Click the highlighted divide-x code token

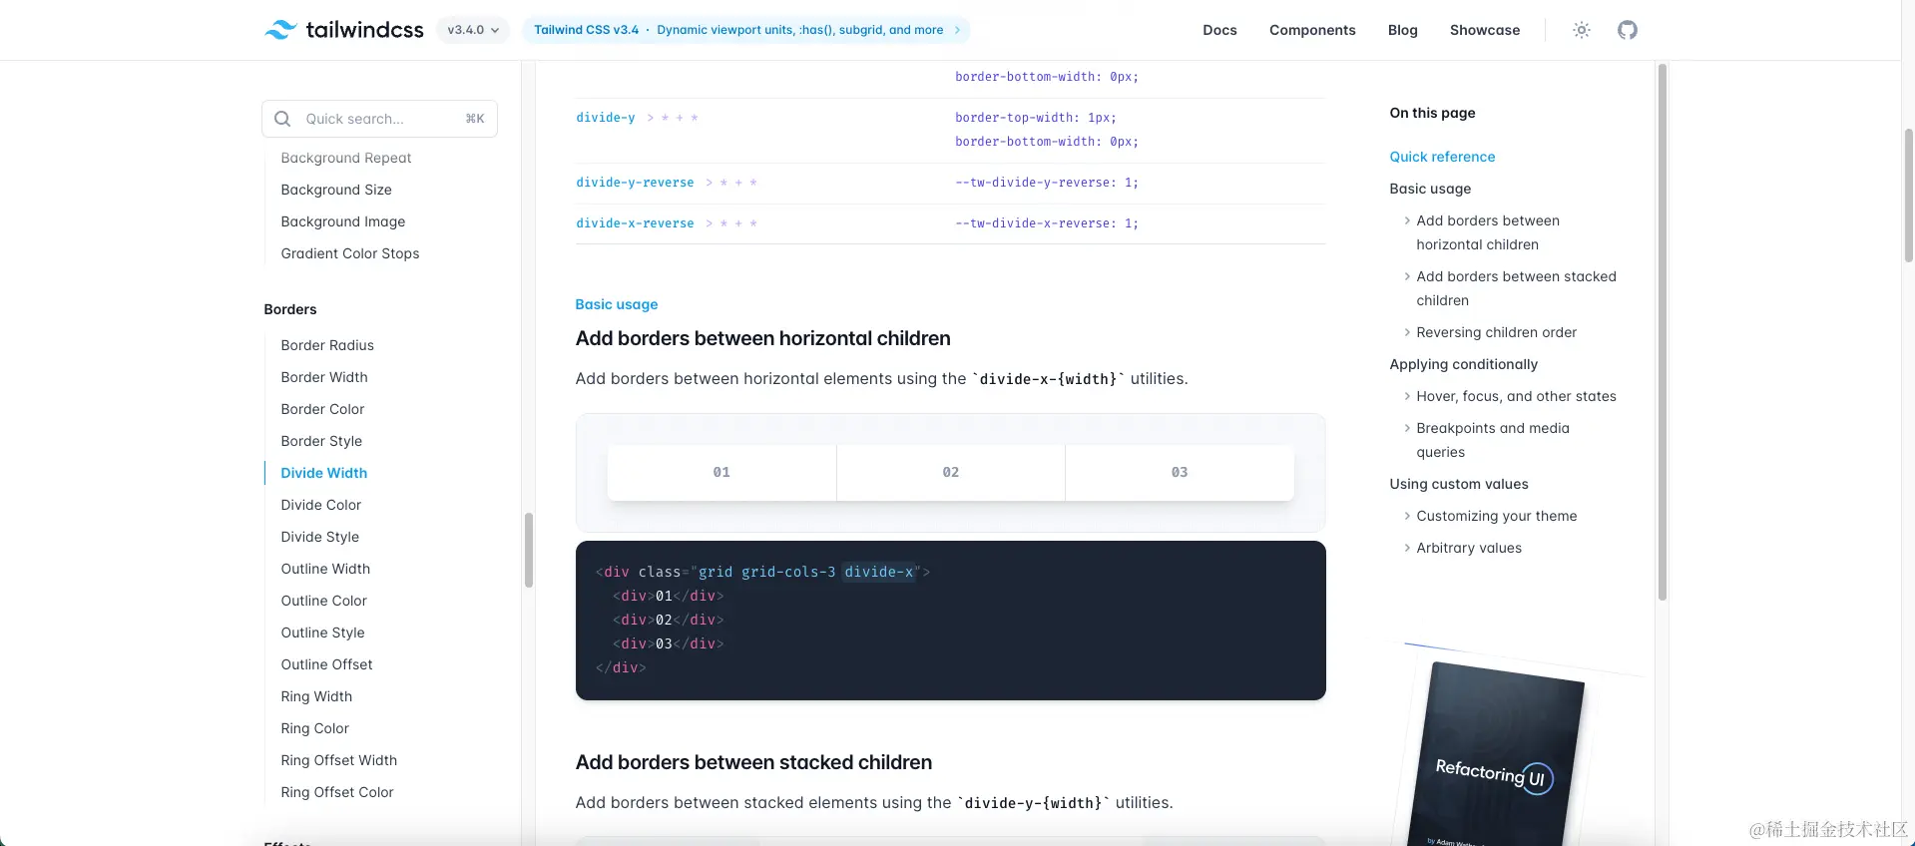click(x=879, y=572)
